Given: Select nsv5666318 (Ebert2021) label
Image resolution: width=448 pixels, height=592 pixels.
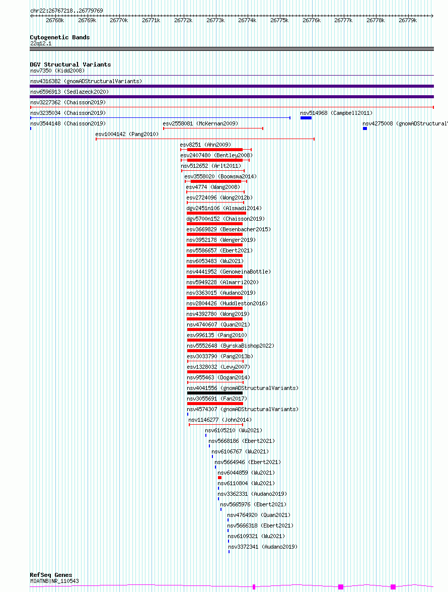Looking at the screenshot, I should coord(260,525).
